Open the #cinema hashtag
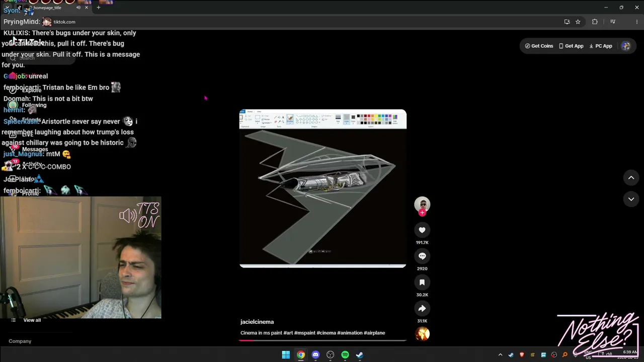The height and width of the screenshot is (362, 644). pyautogui.click(x=326, y=333)
